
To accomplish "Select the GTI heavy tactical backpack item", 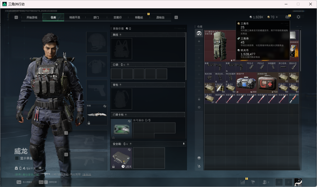I will point(220,46).
